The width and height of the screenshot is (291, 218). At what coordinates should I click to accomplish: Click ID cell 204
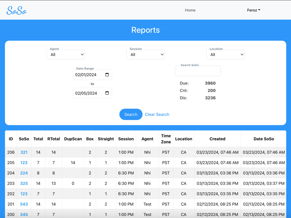11,173
